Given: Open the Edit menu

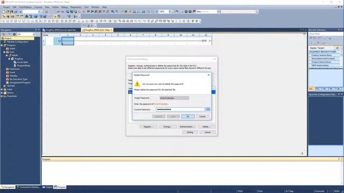Looking at the screenshot, I should [x=15, y=7].
